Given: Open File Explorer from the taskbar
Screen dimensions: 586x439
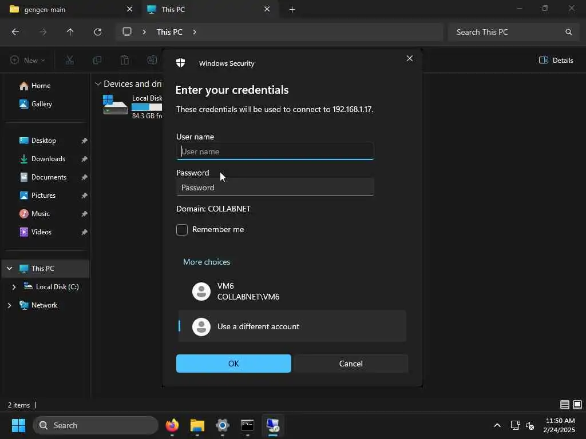Looking at the screenshot, I should 197,425.
